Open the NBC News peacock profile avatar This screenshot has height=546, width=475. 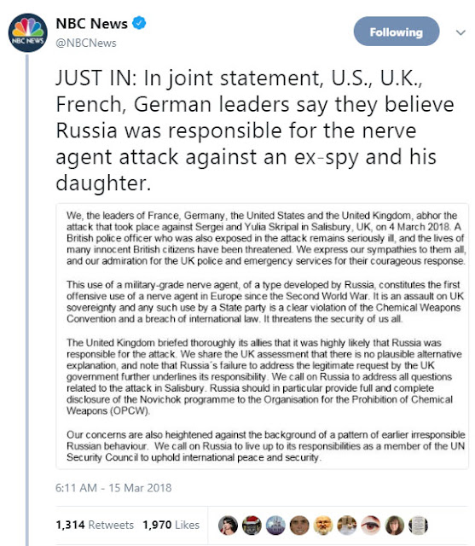click(28, 32)
